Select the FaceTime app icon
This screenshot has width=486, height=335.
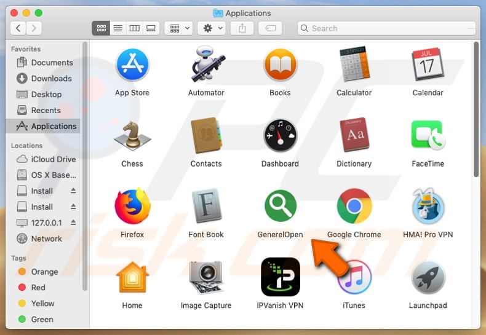click(x=428, y=135)
